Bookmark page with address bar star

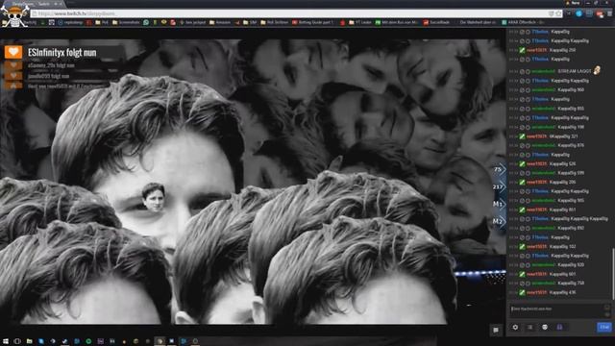coord(558,13)
